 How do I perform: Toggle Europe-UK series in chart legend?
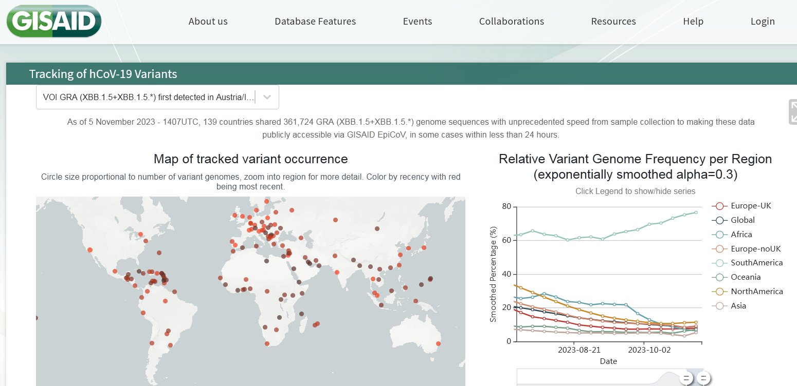coord(750,206)
